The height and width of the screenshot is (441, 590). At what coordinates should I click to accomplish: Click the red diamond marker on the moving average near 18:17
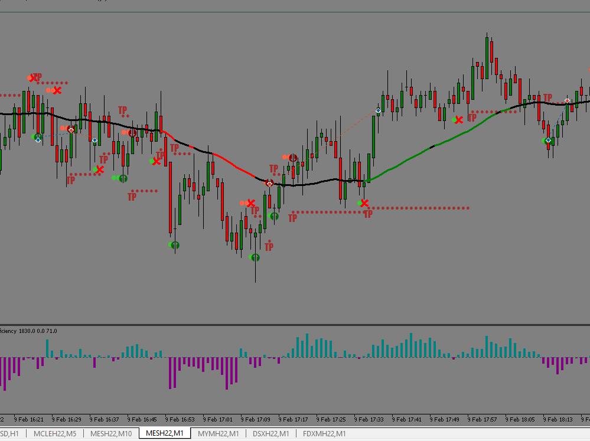click(567, 101)
